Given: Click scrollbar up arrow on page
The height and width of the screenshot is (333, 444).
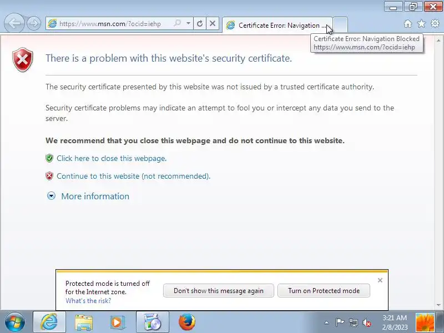Looking at the screenshot, I should click(438, 41).
